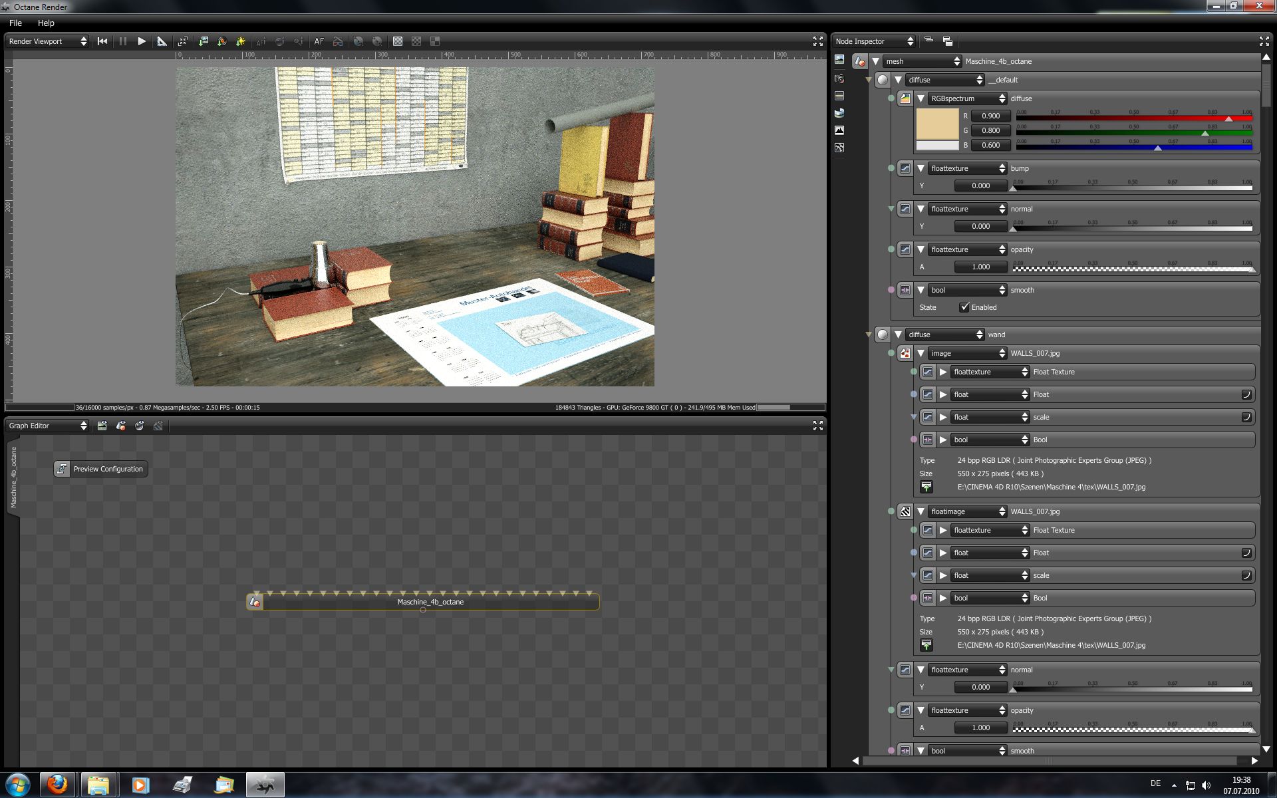Toggle the Float parameter switch under image
This screenshot has height=798, width=1277.
tap(1246, 394)
